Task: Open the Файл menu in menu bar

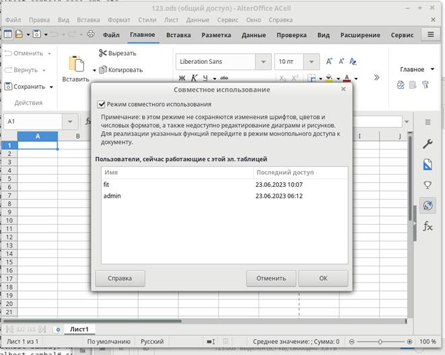Action: 13,19
